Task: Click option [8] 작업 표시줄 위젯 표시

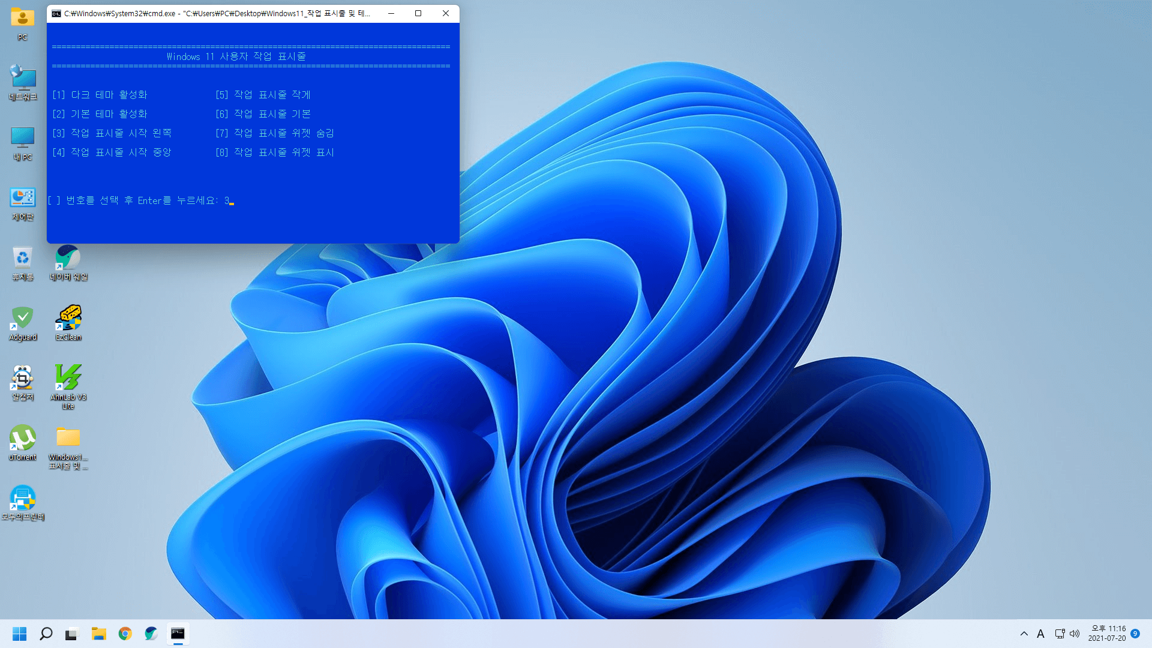Action: (275, 152)
